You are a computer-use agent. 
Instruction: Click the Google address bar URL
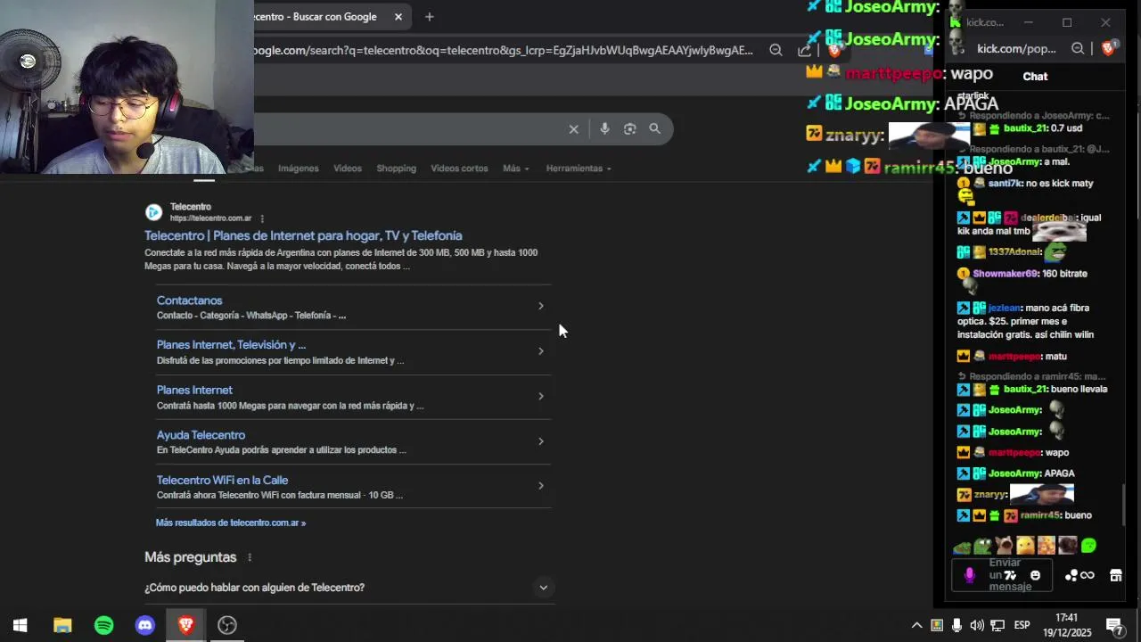click(504, 50)
